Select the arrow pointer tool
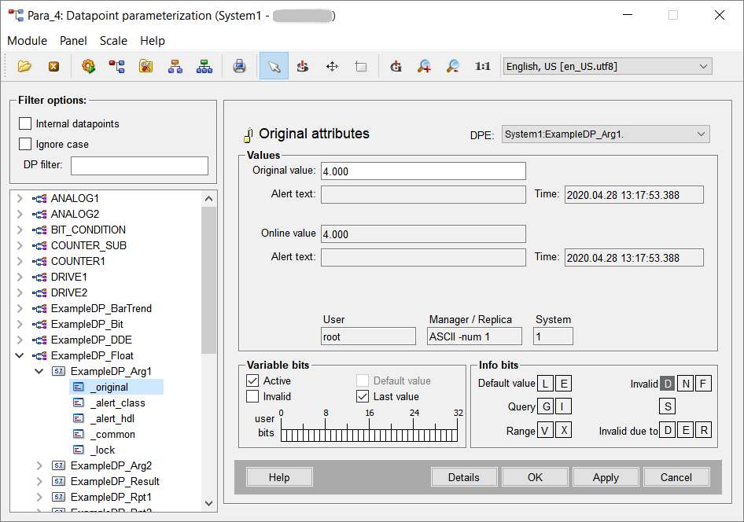Screen dimensions: 744x522 pos(274,67)
